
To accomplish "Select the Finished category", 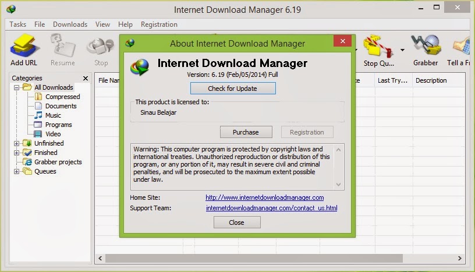I will [x=40, y=153].
